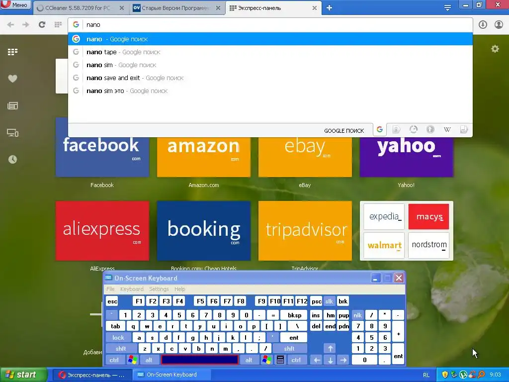Click the tab key on On-Screen Keyboard
Viewport: 509px width, 382px height.
[x=115, y=326]
